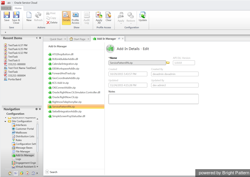The image size is (250, 177).
Task: Open quick access toolbar customize dropdown
Action: [5, 32]
